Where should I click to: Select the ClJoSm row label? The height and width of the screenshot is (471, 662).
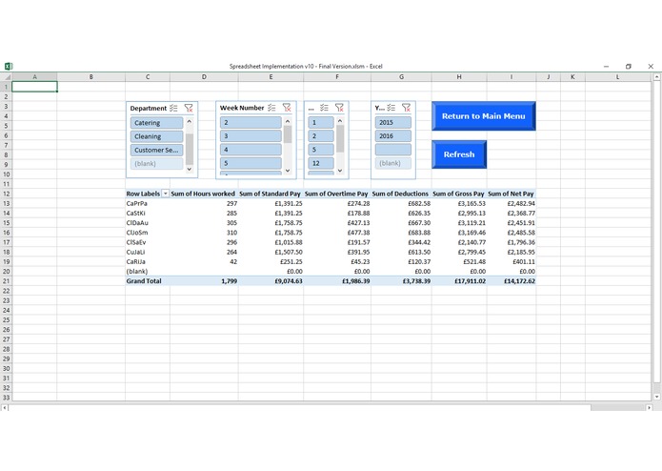tap(137, 233)
